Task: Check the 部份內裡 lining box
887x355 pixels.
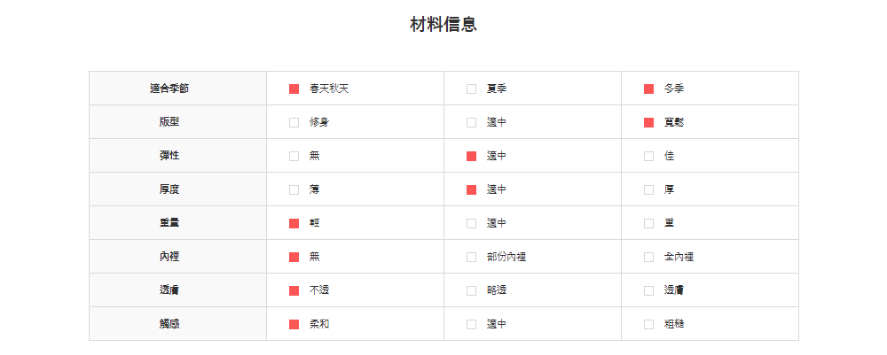Action: (x=471, y=257)
